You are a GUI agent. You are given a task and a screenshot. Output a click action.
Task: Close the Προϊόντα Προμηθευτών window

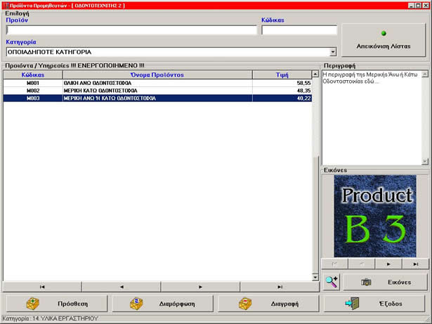pos(426,6)
